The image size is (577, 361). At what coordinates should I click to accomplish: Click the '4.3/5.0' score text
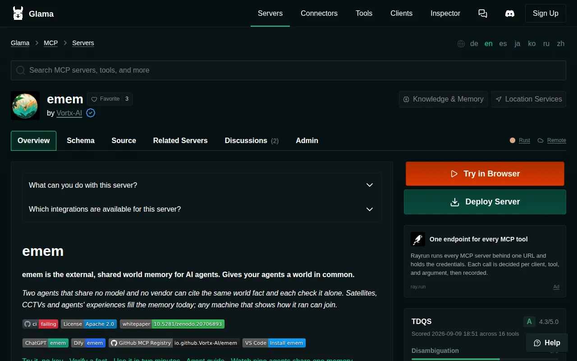point(549,322)
